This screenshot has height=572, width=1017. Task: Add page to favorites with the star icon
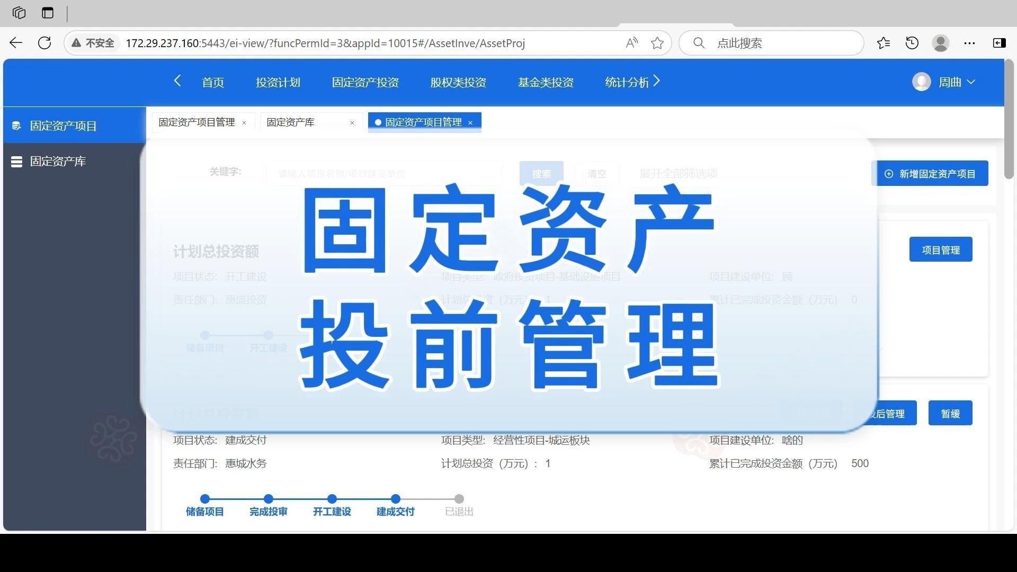(657, 43)
